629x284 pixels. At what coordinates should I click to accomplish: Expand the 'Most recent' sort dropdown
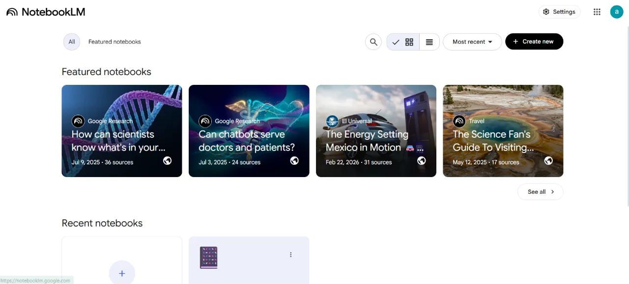click(472, 42)
